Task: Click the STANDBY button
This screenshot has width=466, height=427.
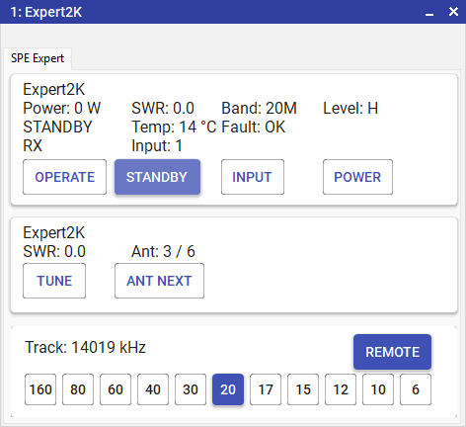Action: coord(157,177)
